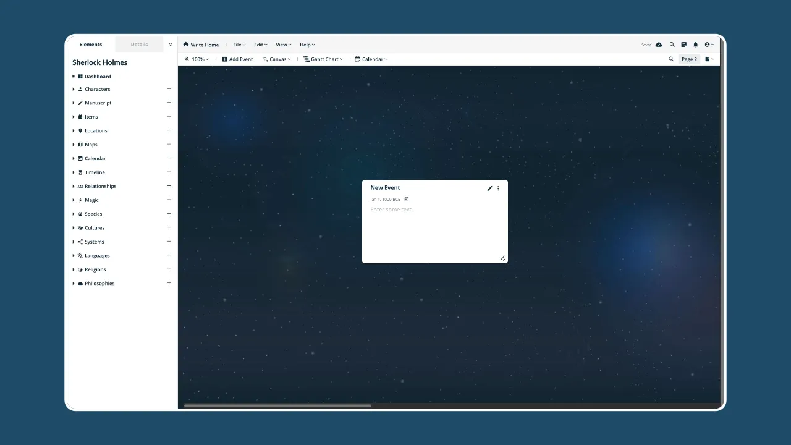The image size is (791, 445).
Task: Switch to the Details tab
Action: click(x=139, y=44)
